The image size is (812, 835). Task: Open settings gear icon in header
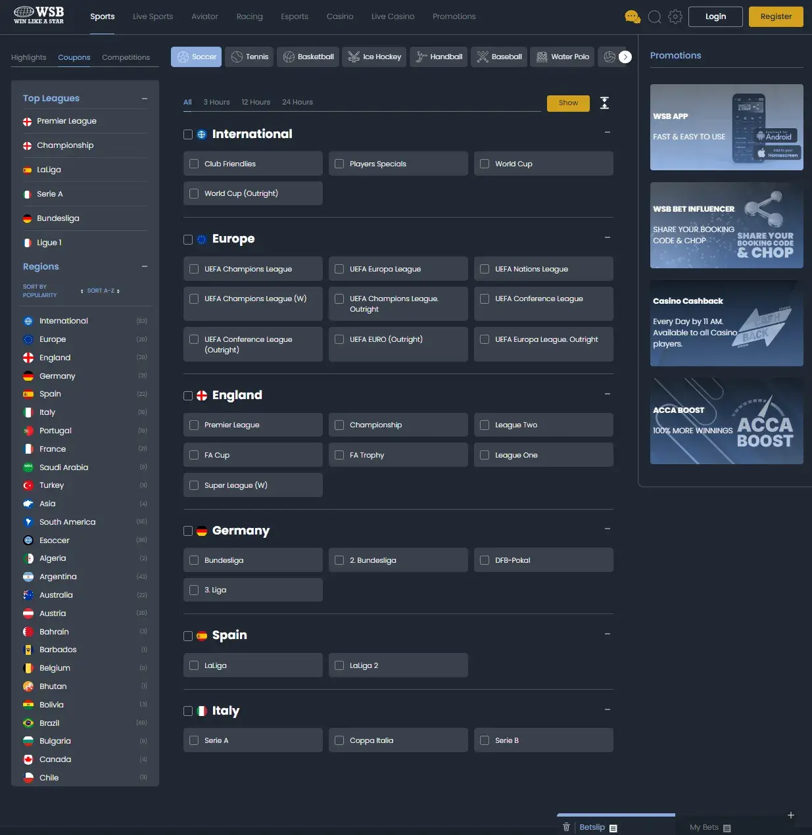pos(675,16)
